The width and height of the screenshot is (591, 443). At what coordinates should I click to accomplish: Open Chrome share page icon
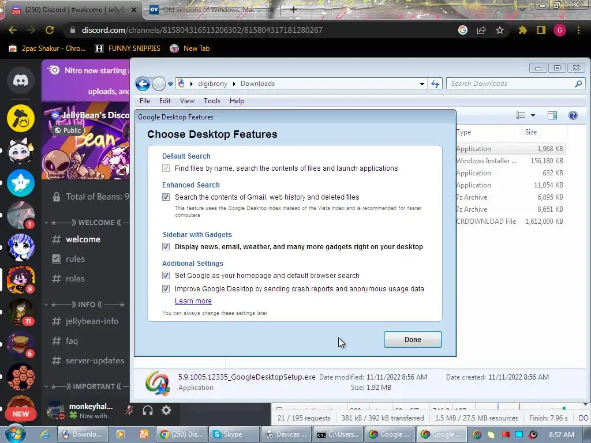pyautogui.click(x=481, y=30)
